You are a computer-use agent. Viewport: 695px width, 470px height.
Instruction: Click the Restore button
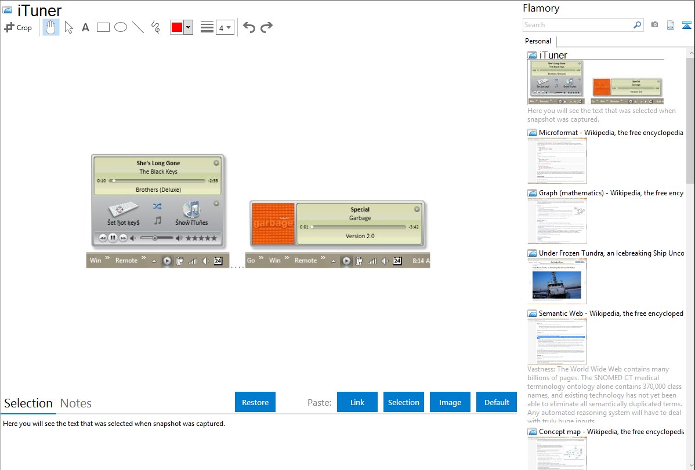(x=255, y=402)
